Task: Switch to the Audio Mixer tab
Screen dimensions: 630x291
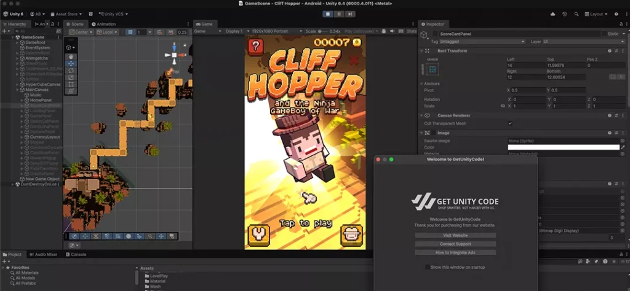Action: coord(44,254)
